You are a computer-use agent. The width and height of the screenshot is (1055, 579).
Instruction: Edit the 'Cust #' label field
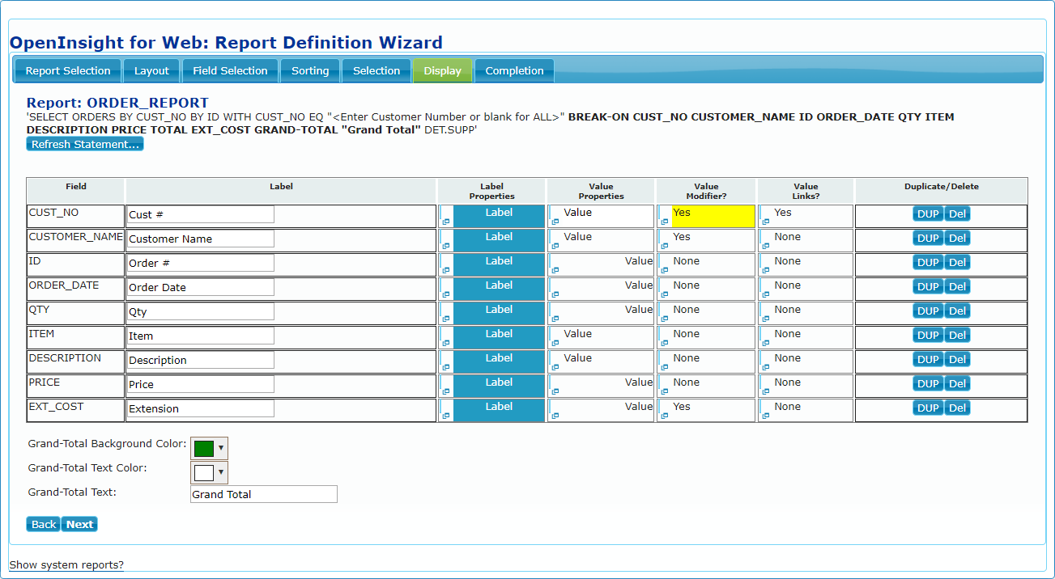201,214
